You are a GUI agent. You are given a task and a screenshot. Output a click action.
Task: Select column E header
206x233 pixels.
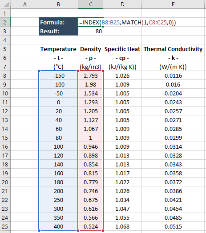pyautogui.click(x=173, y=4)
